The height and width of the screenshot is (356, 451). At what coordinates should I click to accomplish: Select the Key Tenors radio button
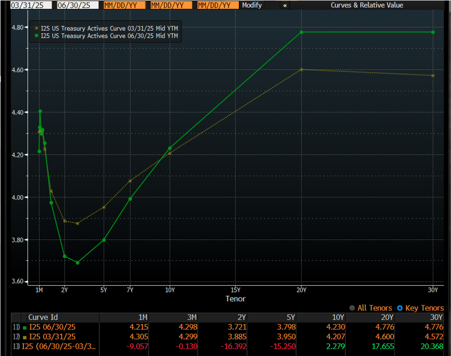pyautogui.click(x=400, y=308)
